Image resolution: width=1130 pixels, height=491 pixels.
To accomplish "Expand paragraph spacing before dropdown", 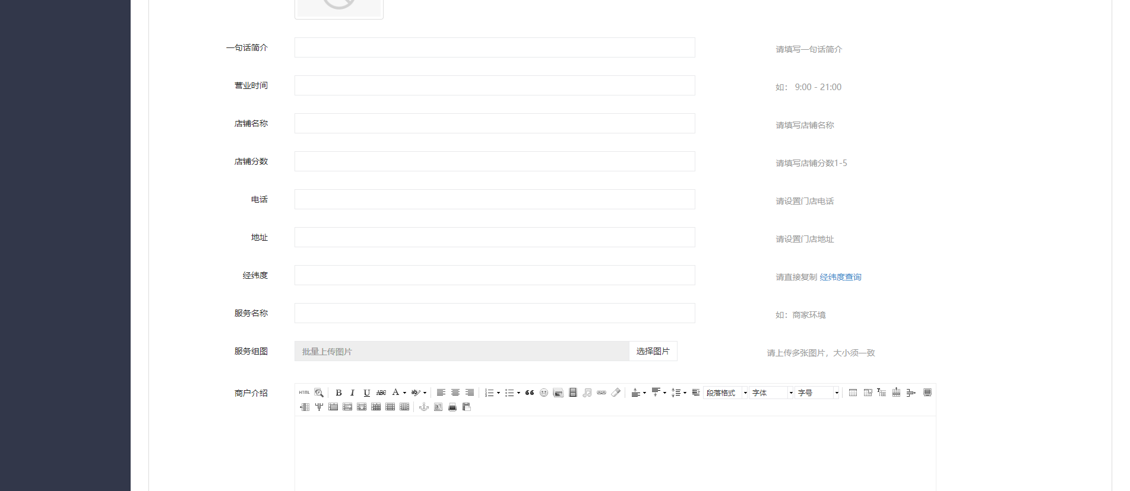I will [645, 393].
